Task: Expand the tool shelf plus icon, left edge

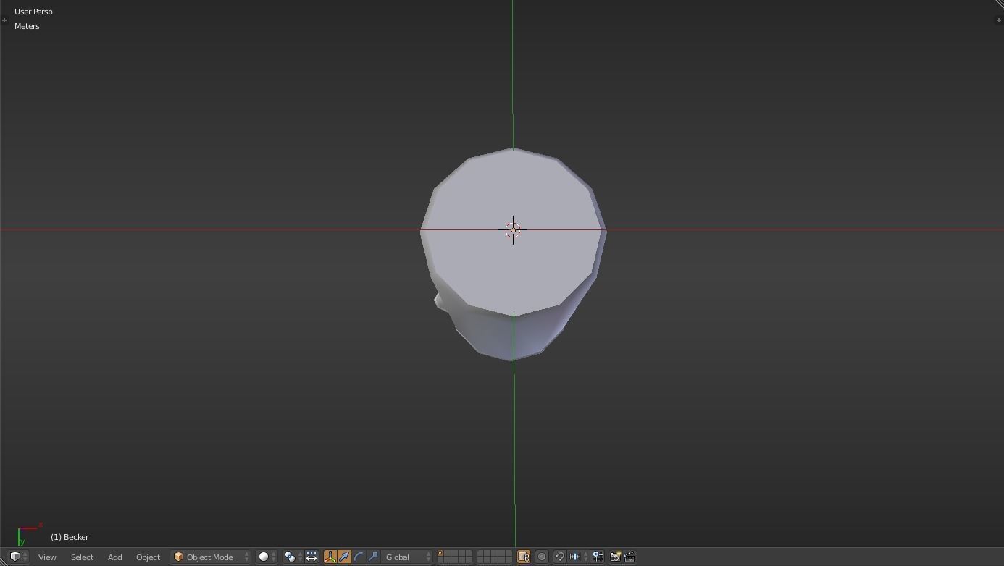Action: pos(4,20)
